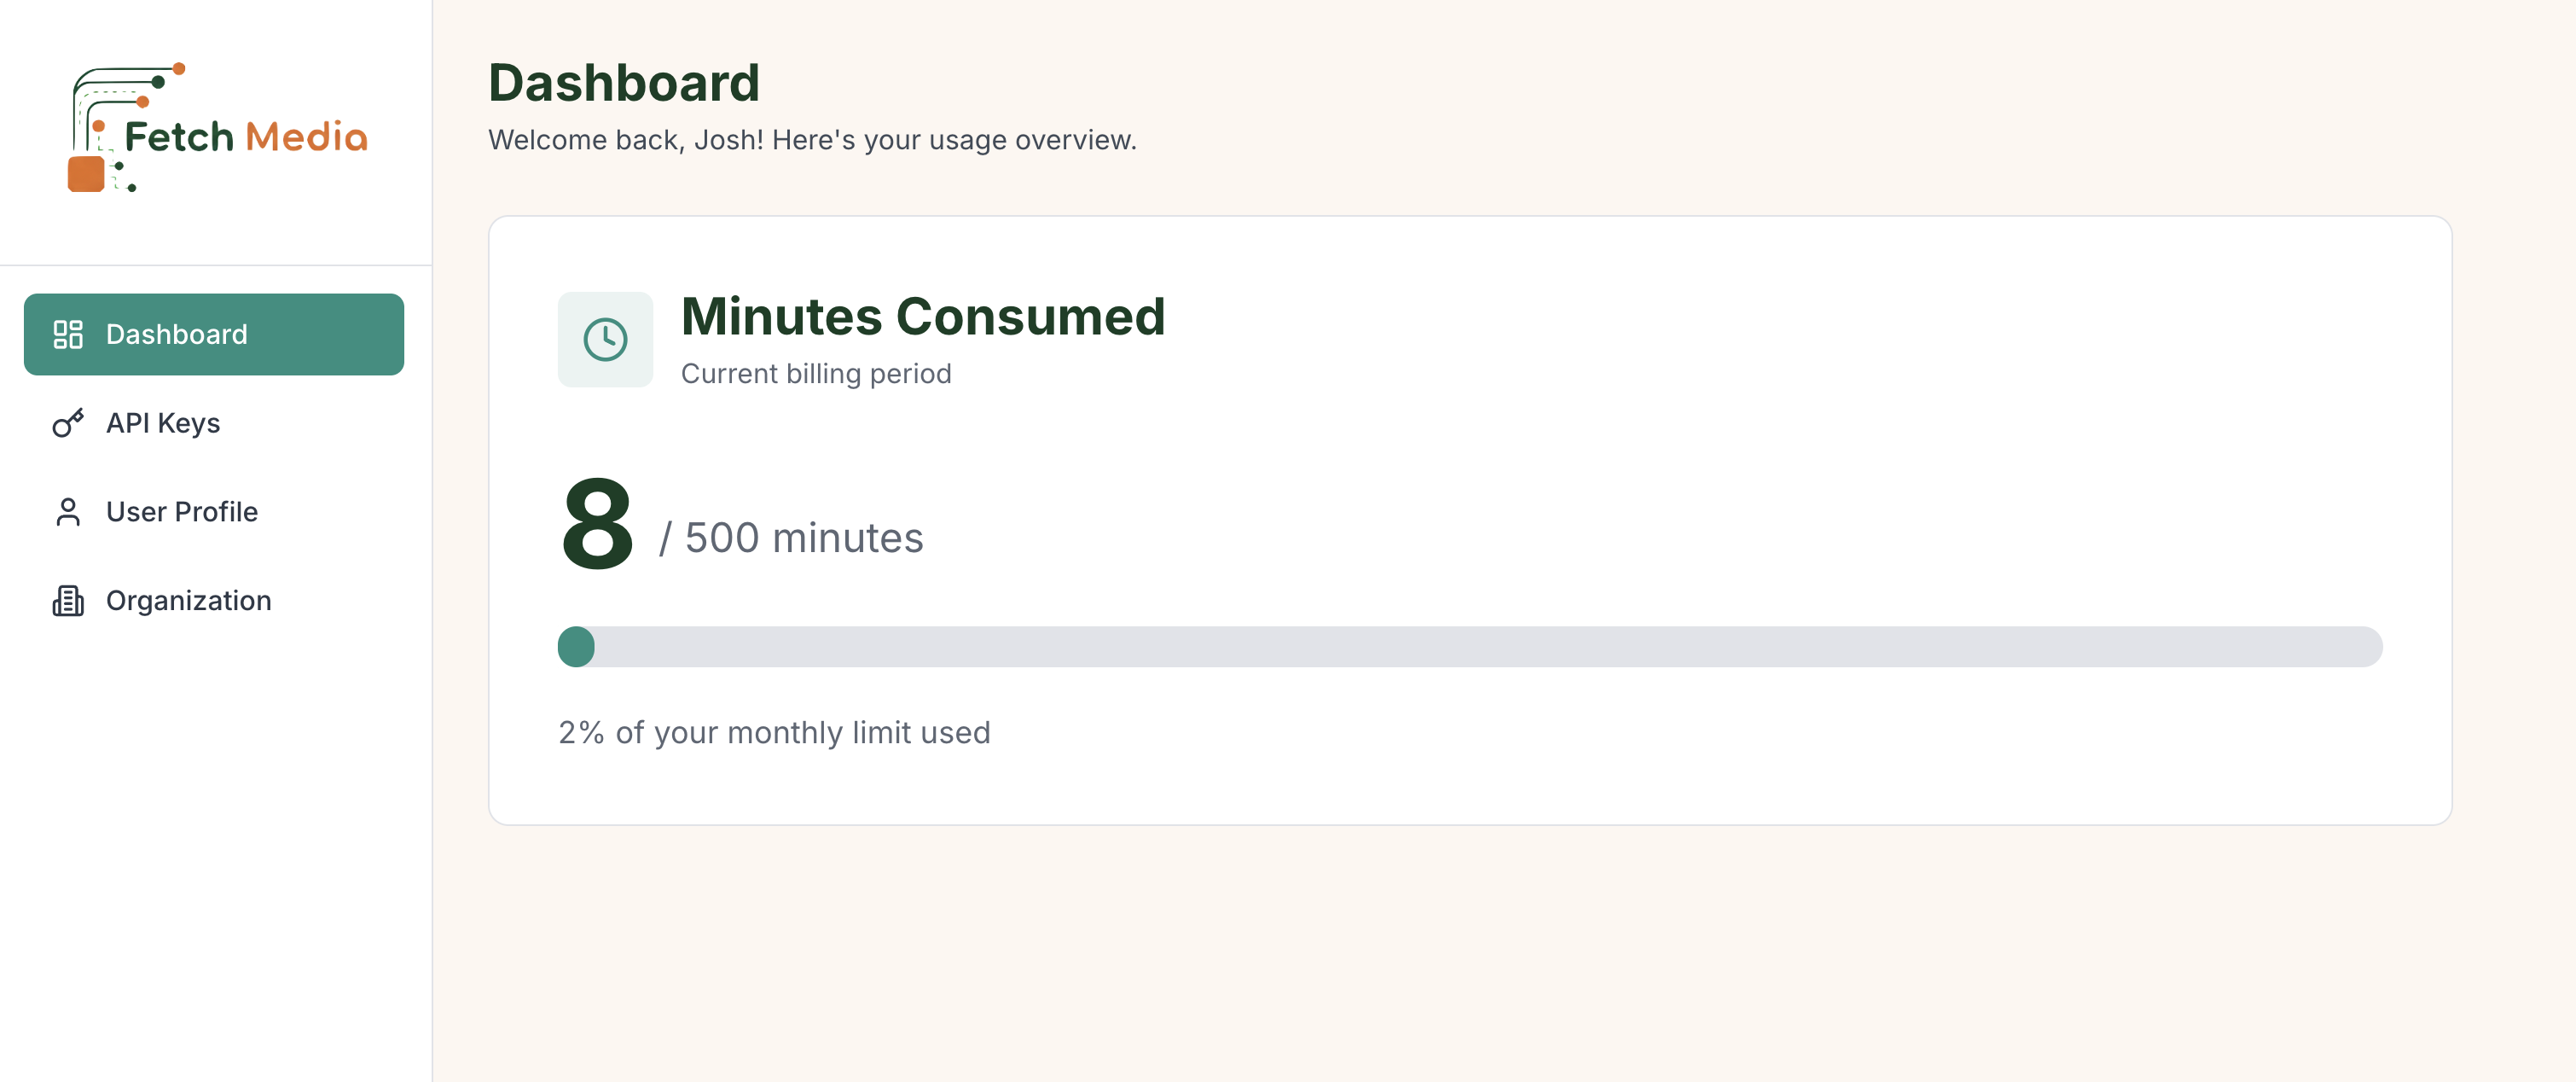2576x1082 pixels.
Task: Click the green filled end of usage bar
Action: click(x=576, y=647)
